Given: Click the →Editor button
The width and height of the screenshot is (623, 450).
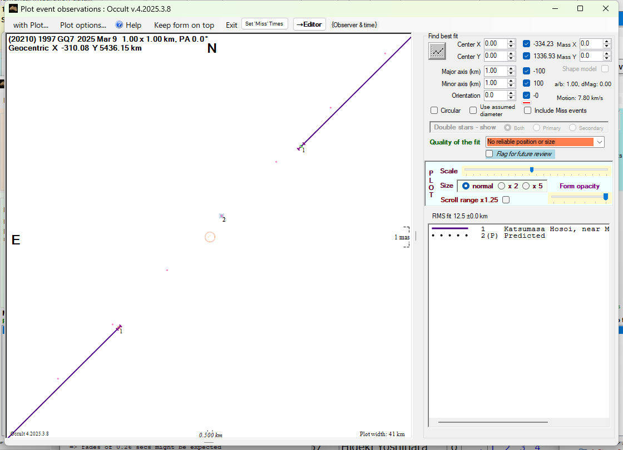Looking at the screenshot, I should 309,24.
